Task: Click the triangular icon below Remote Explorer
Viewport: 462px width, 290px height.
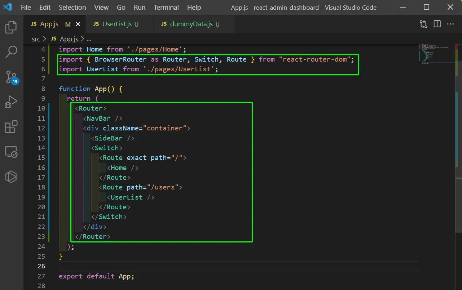Action: tap(11, 177)
